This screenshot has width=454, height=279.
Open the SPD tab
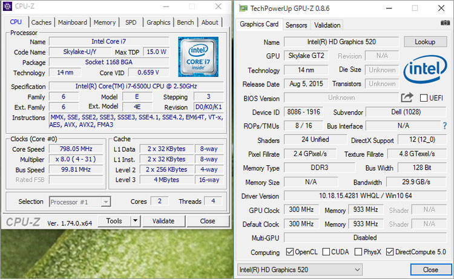(x=131, y=22)
